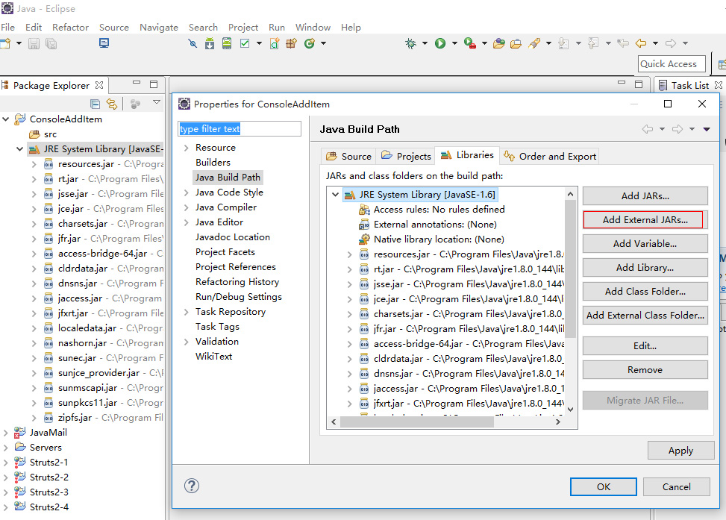The height and width of the screenshot is (520, 726).
Task: Click the Search flashlight icon
Action: tap(534, 43)
